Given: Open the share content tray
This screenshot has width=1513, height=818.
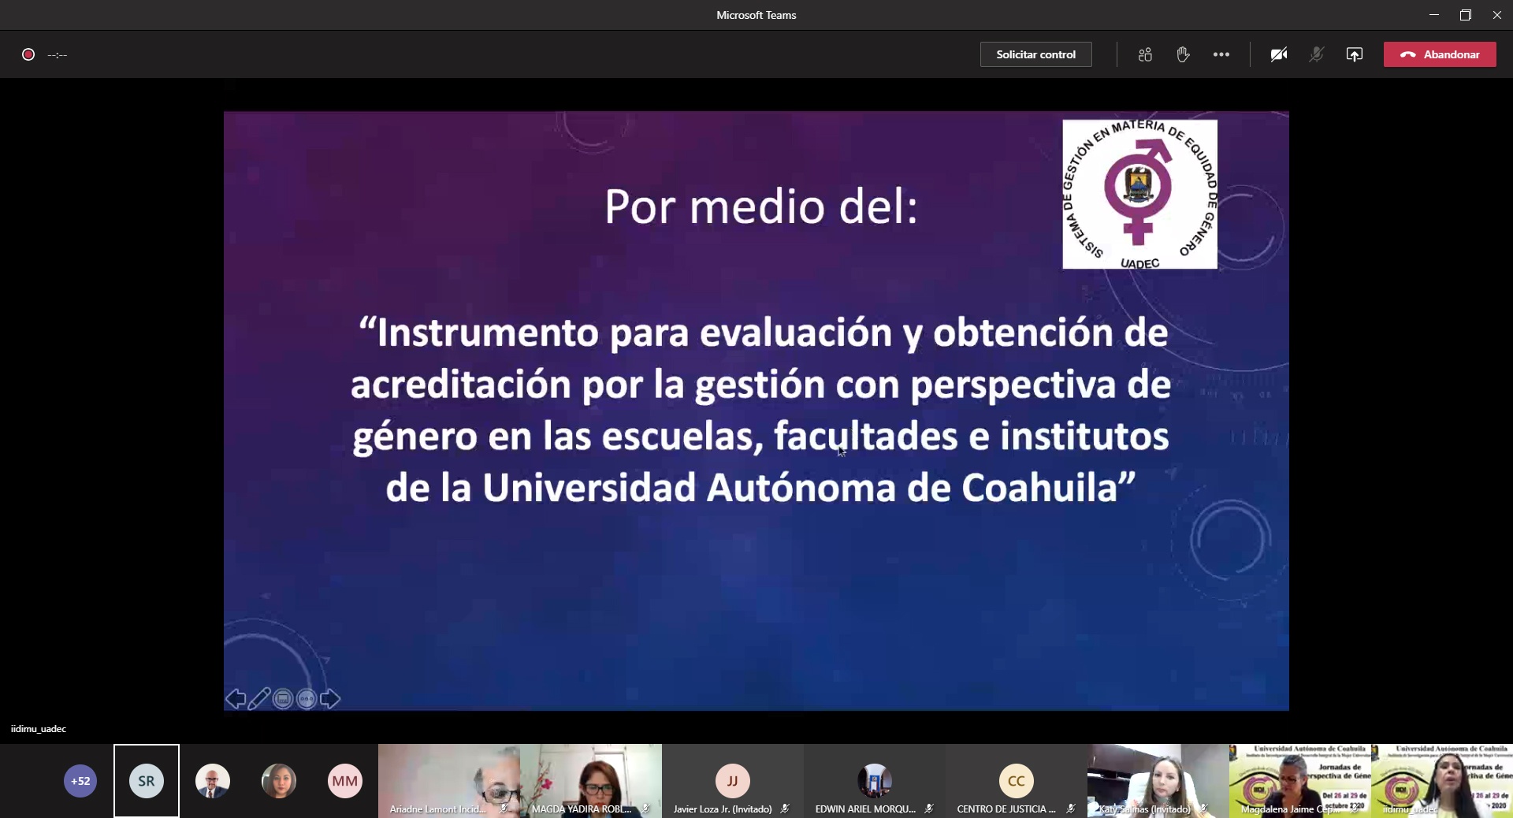Looking at the screenshot, I should (x=1354, y=54).
